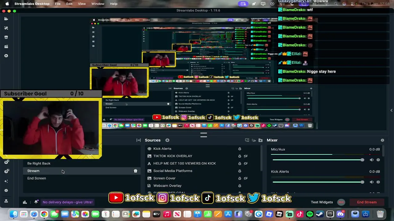Delete the Stream scene with trash icon
Image resolution: width=394 pixels, height=221 pixels.
(x=135, y=171)
